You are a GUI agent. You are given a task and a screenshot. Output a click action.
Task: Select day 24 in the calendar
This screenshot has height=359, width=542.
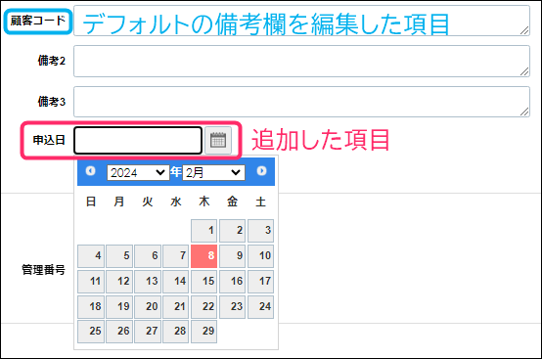[x=260, y=307]
